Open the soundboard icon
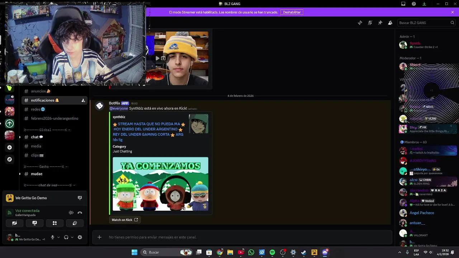459x258 pixels. tap(75, 223)
